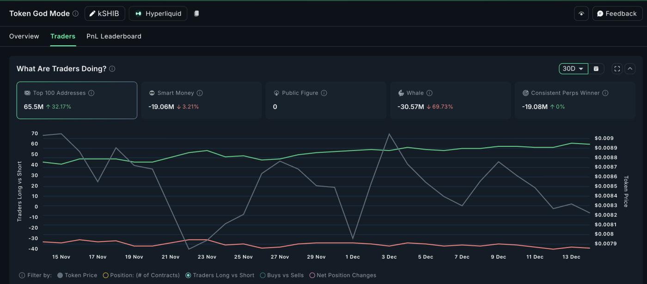Viewport: 647px width, 284px height.
Task: Open the calendar date picker icon
Action: tap(596, 69)
